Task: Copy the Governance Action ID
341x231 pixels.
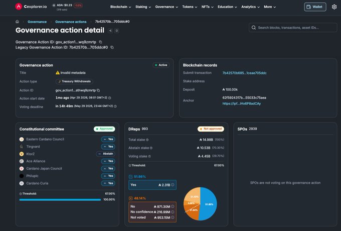Action: click(x=100, y=42)
